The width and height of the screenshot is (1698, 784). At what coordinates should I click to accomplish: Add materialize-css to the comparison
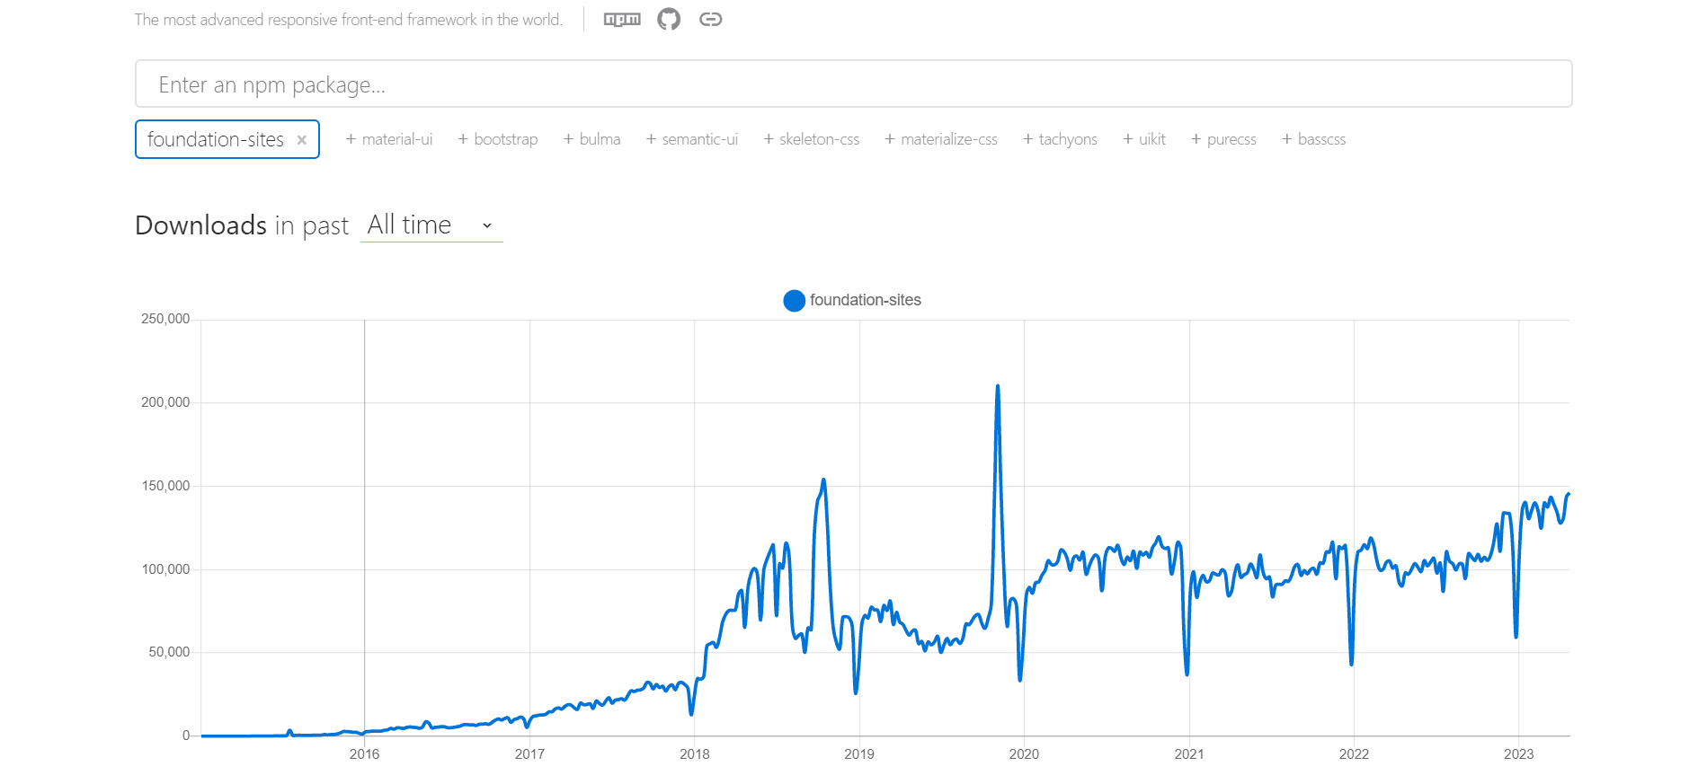pos(941,139)
